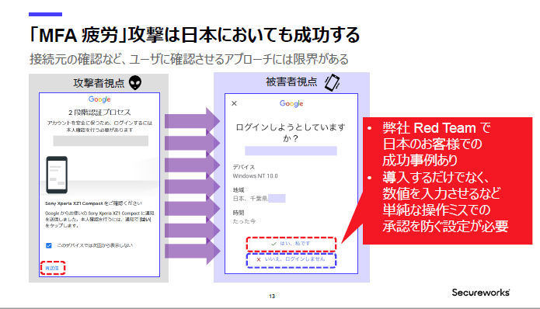Click the 再送信 resend link
This screenshot has height=309, width=540.
click(52, 268)
